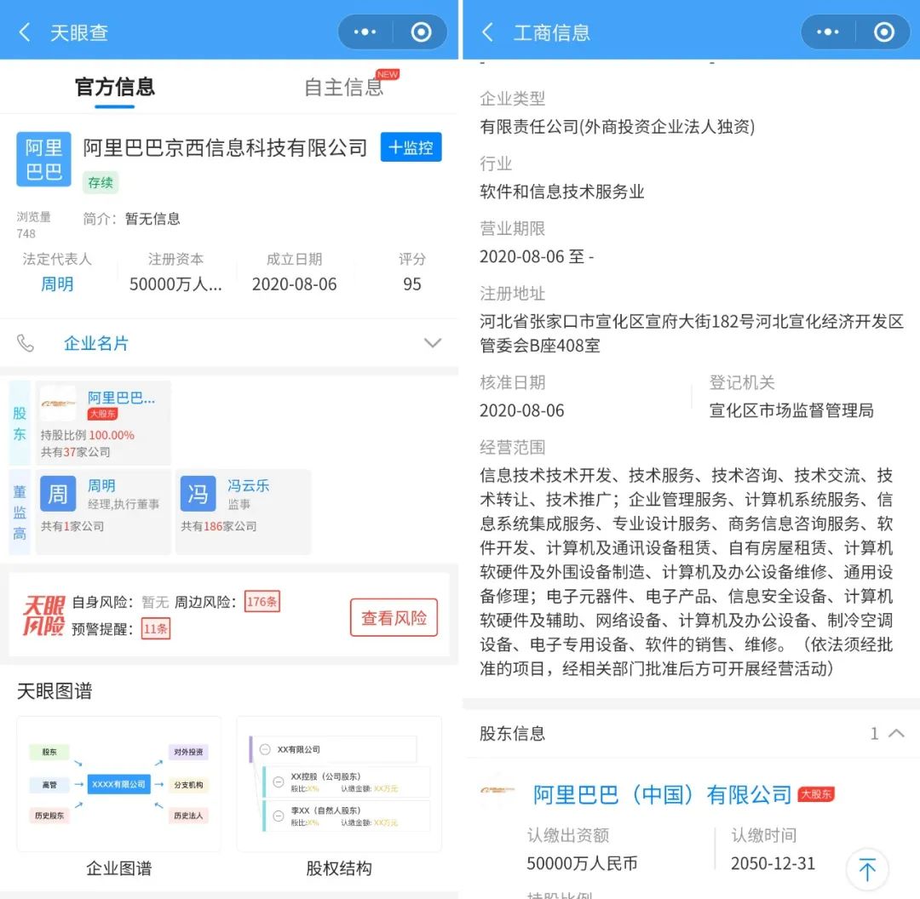Tap the phone icon beside 企业名片
This screenshot has height=899, width=920.
coord(26,343)
